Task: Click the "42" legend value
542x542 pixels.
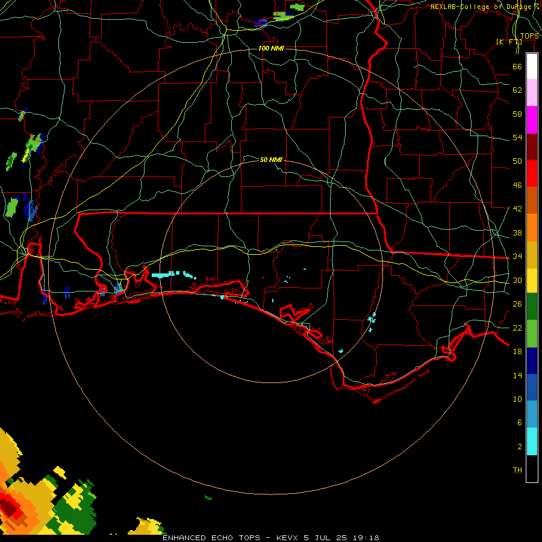Action: (x=517, y=208)
